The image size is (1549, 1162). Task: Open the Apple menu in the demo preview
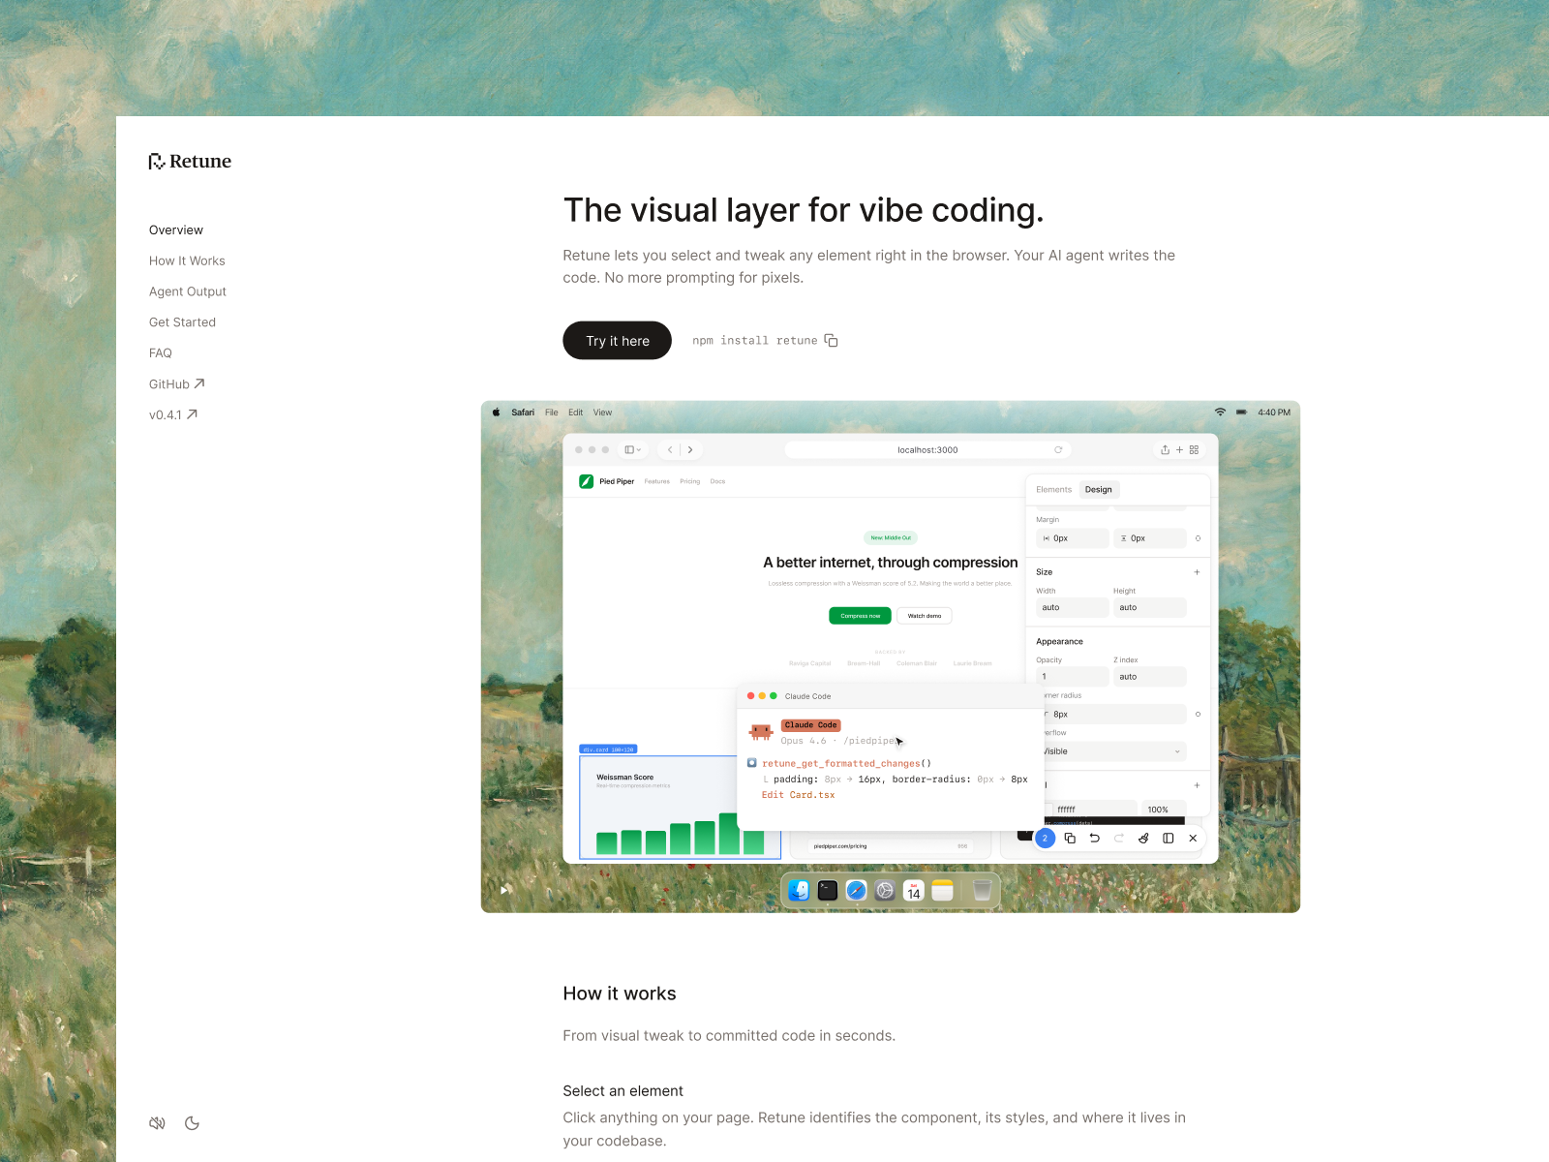click(497, 413)
